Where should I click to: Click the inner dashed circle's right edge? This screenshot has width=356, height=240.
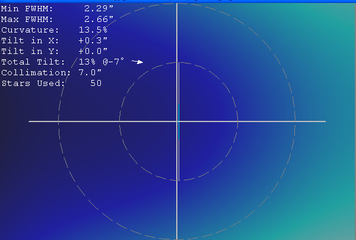pos(238,121)
